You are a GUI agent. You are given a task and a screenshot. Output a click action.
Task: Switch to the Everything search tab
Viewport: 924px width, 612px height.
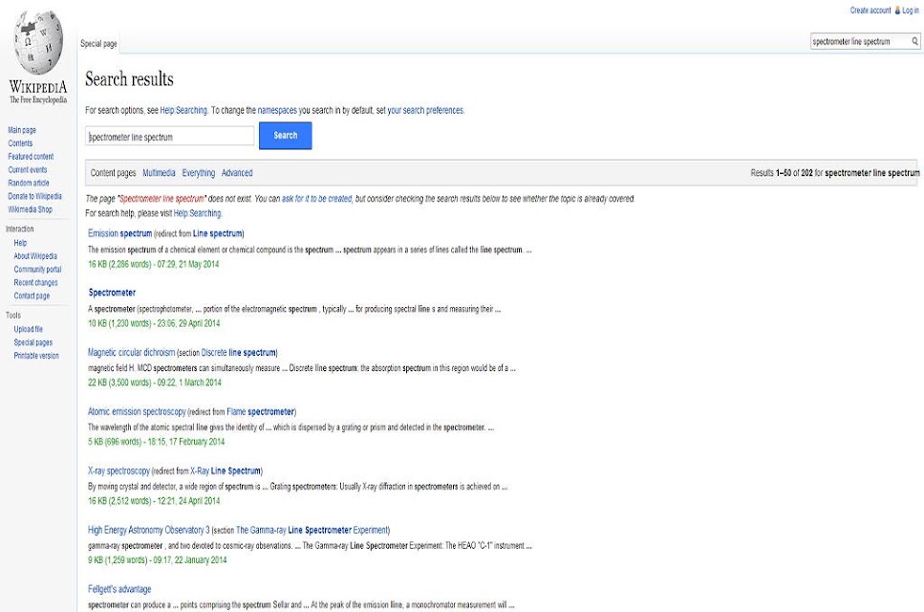198,173
